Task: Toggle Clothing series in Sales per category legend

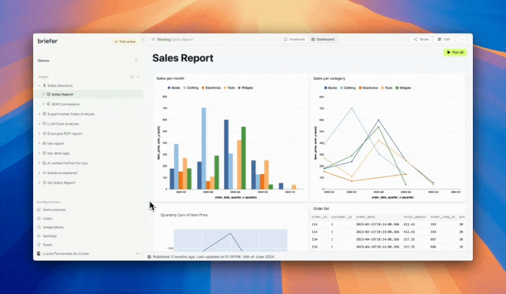Action: click(x=348, y=88)
